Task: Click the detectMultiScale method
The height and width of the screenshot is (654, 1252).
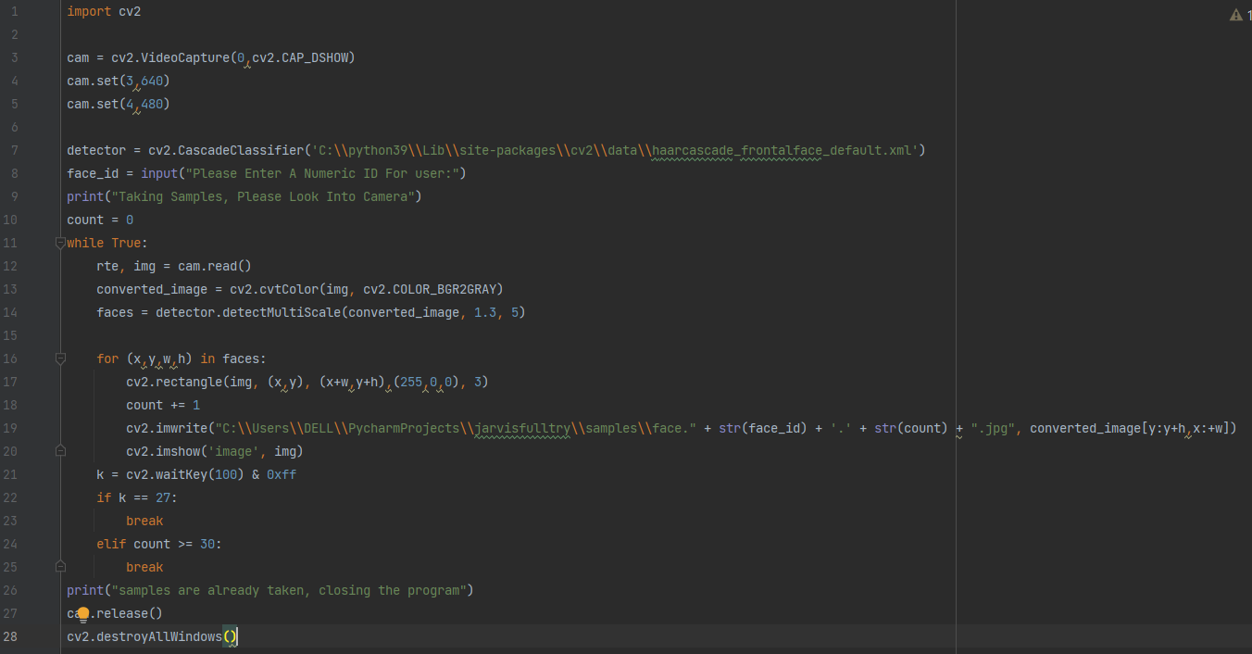Action: point(282,312)
